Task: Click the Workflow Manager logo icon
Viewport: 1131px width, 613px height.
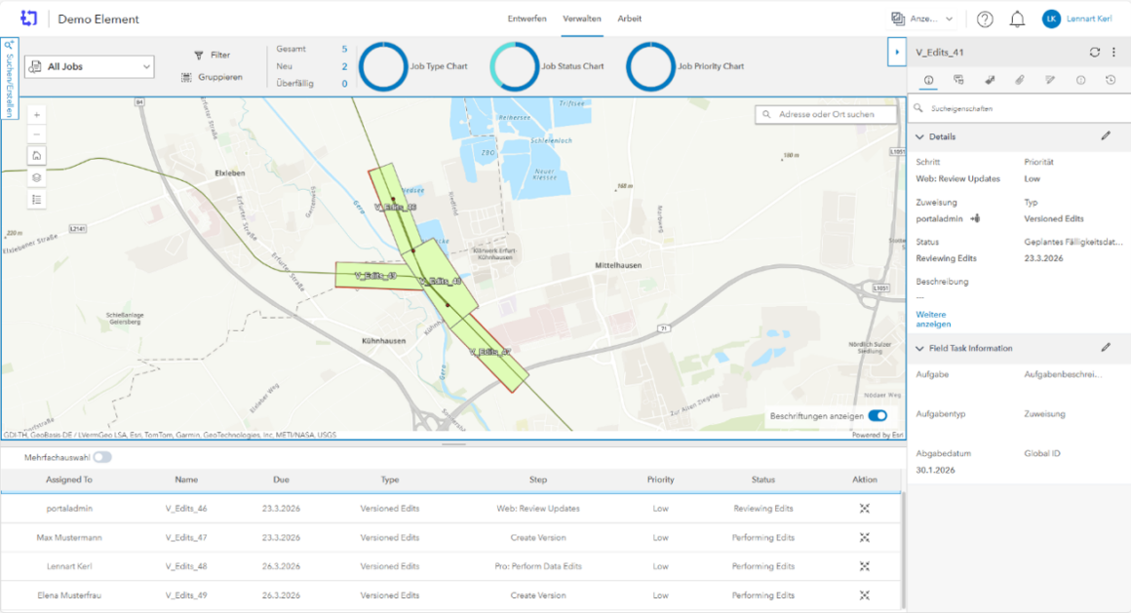Action: coord(28,18)
